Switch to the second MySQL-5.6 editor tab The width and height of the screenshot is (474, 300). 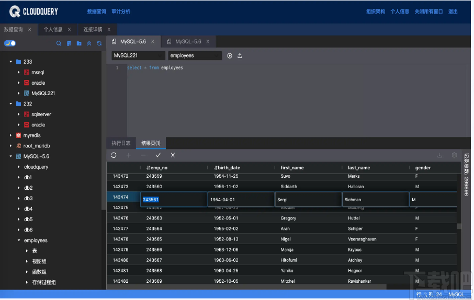[x=188, y=42]
